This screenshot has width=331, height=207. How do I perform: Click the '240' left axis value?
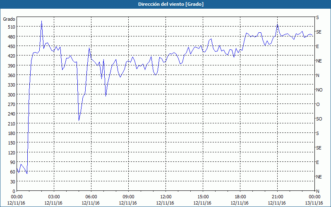pos(12,114)
